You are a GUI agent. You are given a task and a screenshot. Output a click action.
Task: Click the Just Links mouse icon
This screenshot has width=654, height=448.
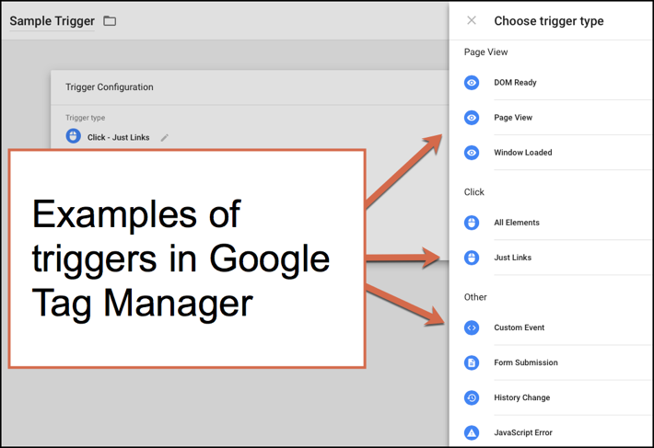pos(472,258)
